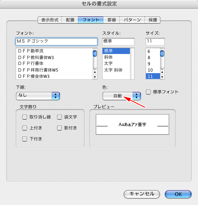Open the 色 color dropdown showing 自動

121,96
